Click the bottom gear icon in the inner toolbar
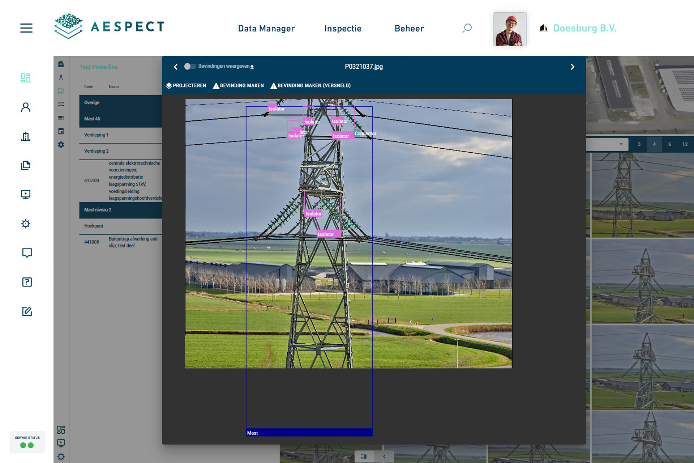 click(x=61, y=456)
